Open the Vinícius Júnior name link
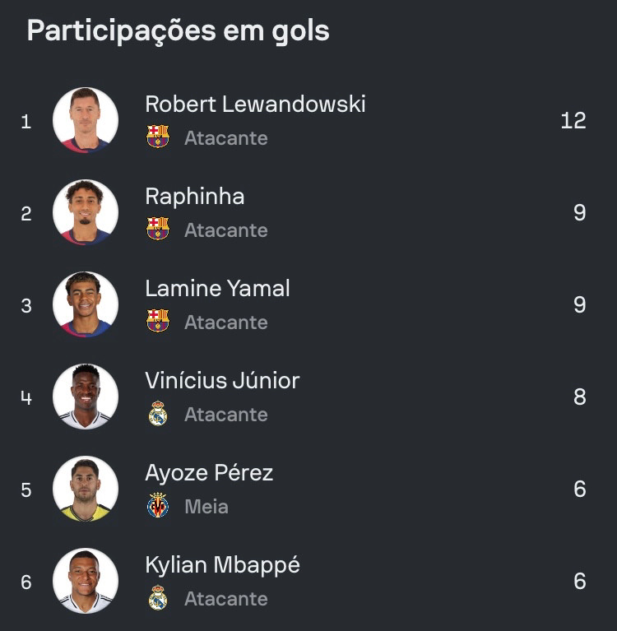 pos(222,381)
